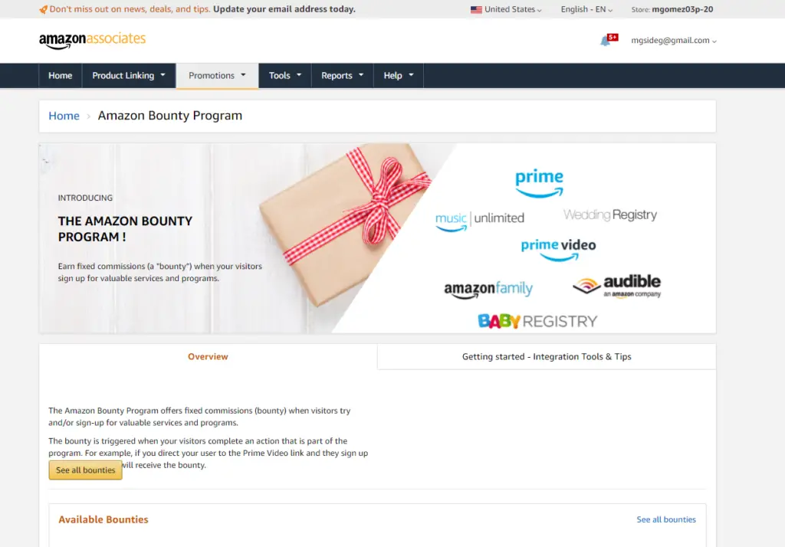Open the Product Linking menu
This screenshot has height=547, width=785.
[129, 76]
